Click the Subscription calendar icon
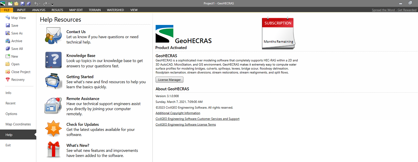The height and width of the screenshot is (162, 418). pos(278,33)
